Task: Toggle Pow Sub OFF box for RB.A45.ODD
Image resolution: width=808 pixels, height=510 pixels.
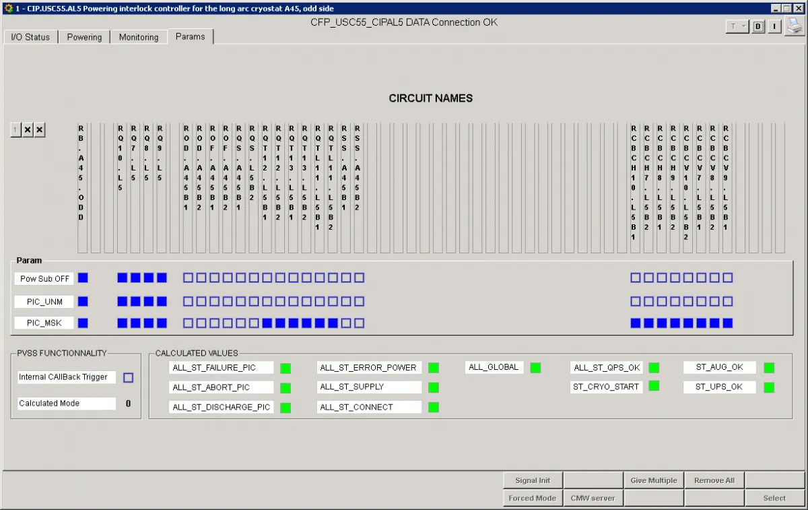Action: tap(83, 278)
